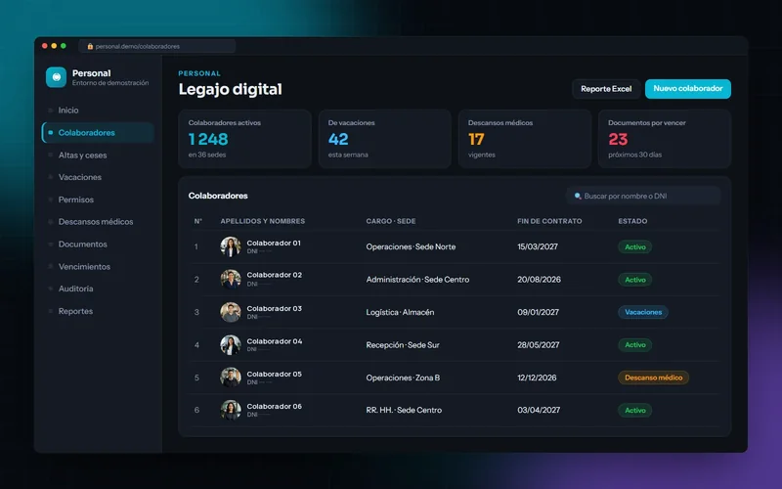This screenshot has height=489, width=782.
Task: Open Auditoría in the sidebar
Action: click(x=99, y=289)
